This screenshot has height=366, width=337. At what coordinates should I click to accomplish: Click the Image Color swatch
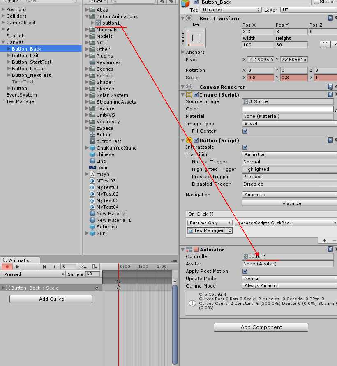point(288,109)
